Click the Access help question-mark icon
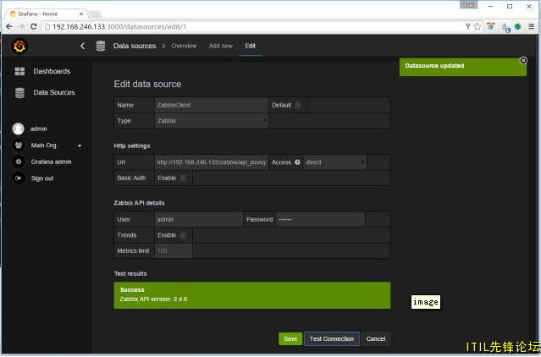The image size is (541, 357). point(297,162)
